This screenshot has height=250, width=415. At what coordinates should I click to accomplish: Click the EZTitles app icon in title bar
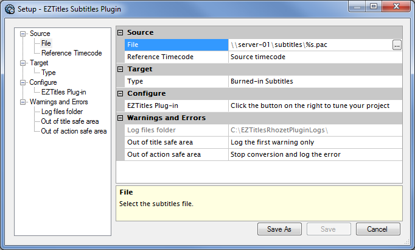click(x=10, y=9)
